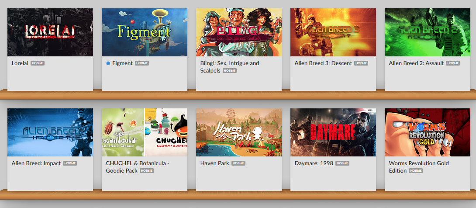Click the НОВЫЕ badge next to Figment
This screenshot has width=476, height=208.
tap(142, 63)
